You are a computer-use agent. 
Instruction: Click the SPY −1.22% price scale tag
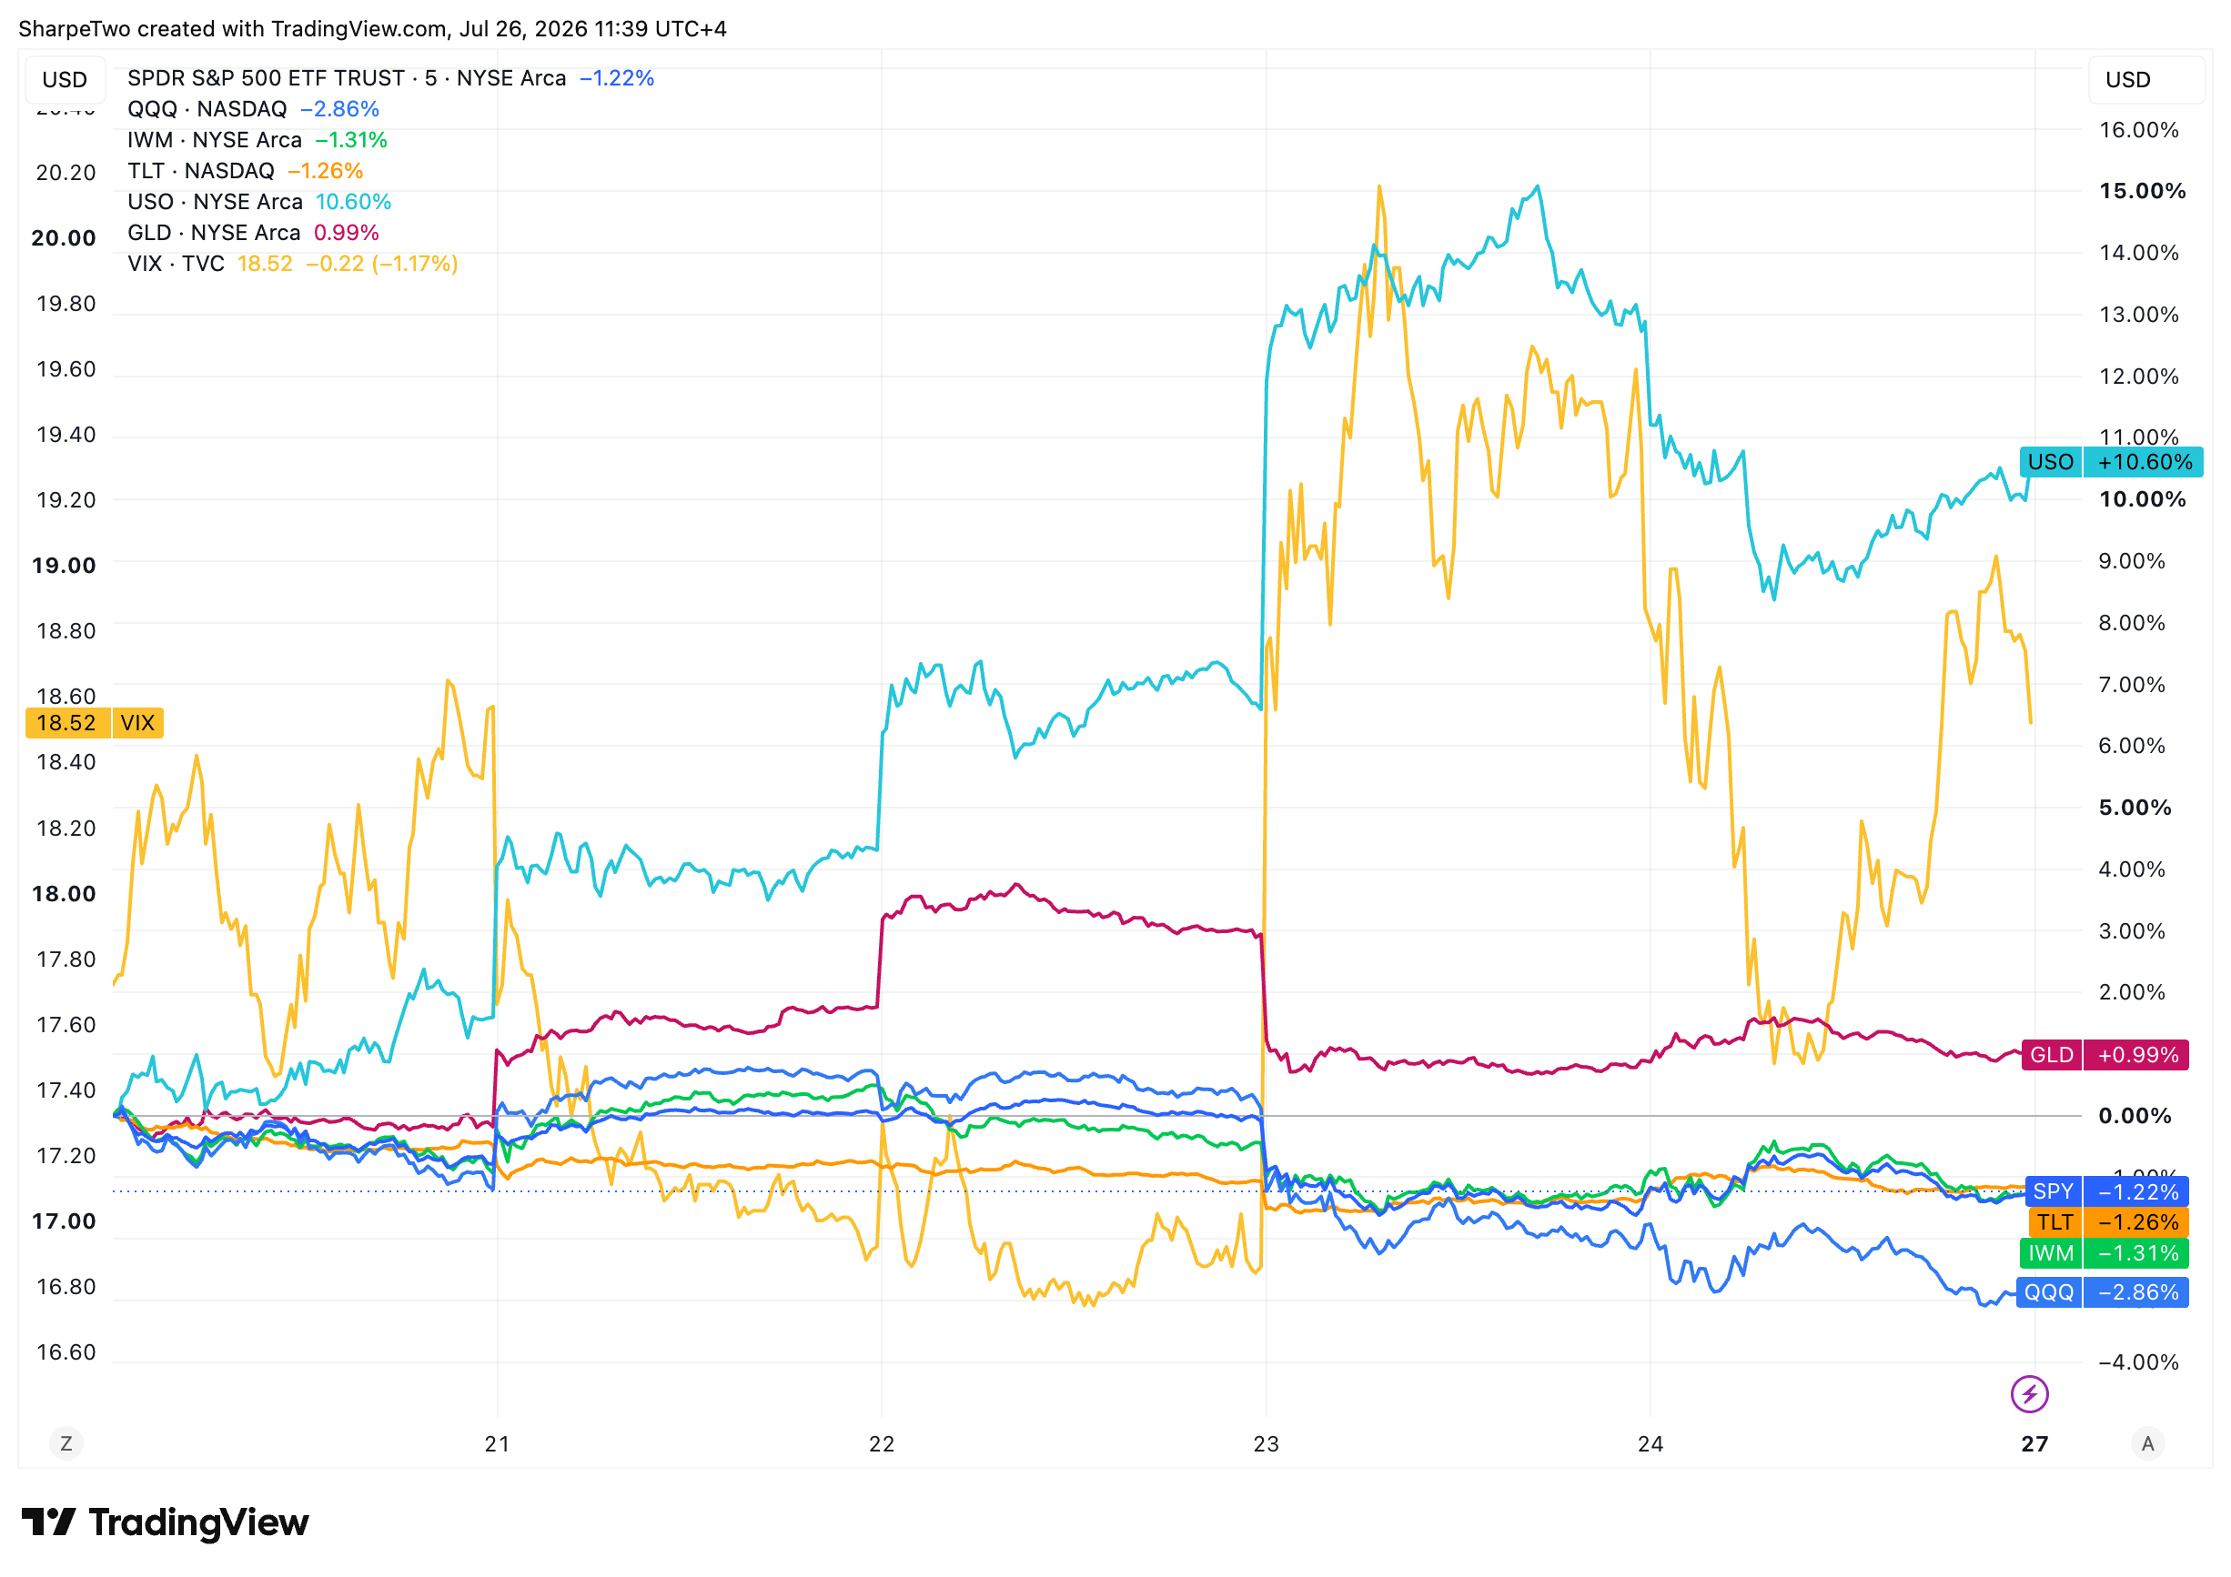click(2106, 1191)
